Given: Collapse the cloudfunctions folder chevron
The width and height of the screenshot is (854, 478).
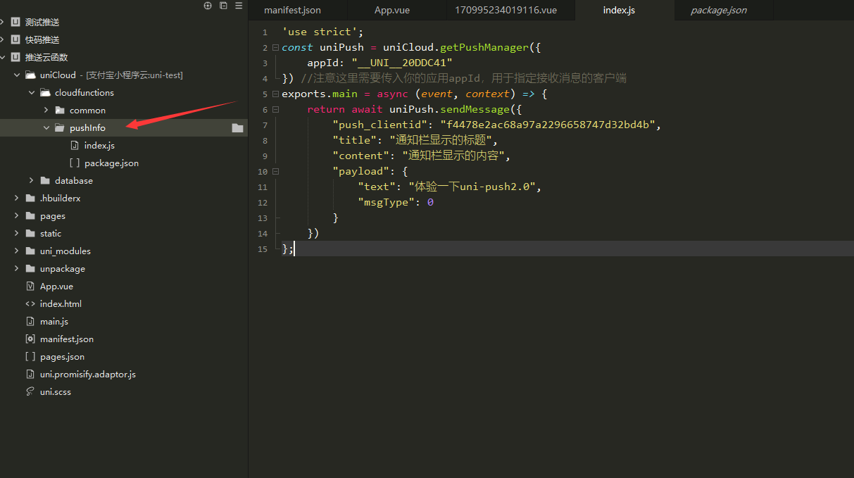Looking at the screenshot, I should (x=31, y=93).
